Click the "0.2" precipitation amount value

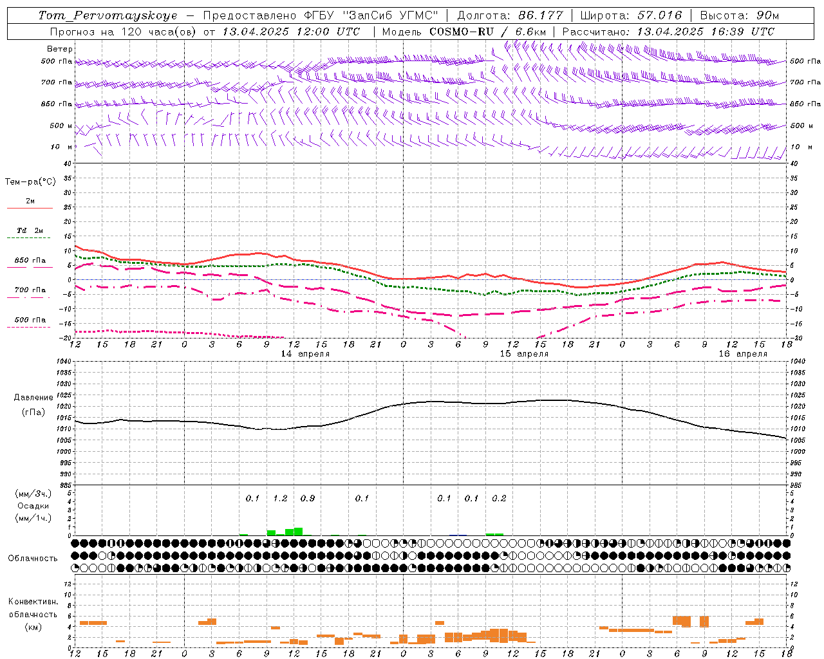click(x=499, y=499)
